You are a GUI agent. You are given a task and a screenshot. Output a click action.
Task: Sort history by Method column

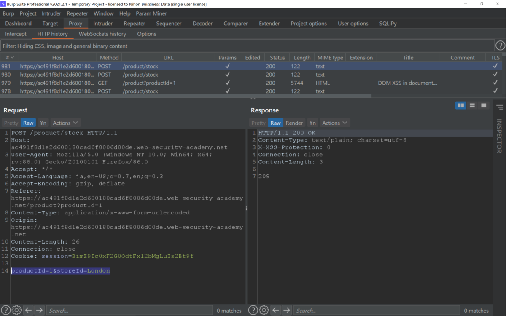(109, 58)
